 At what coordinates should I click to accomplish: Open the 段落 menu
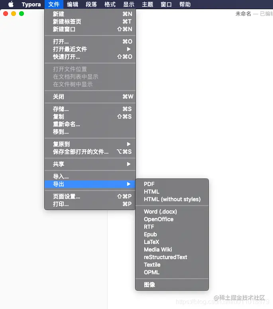click(x=91, y=4)
